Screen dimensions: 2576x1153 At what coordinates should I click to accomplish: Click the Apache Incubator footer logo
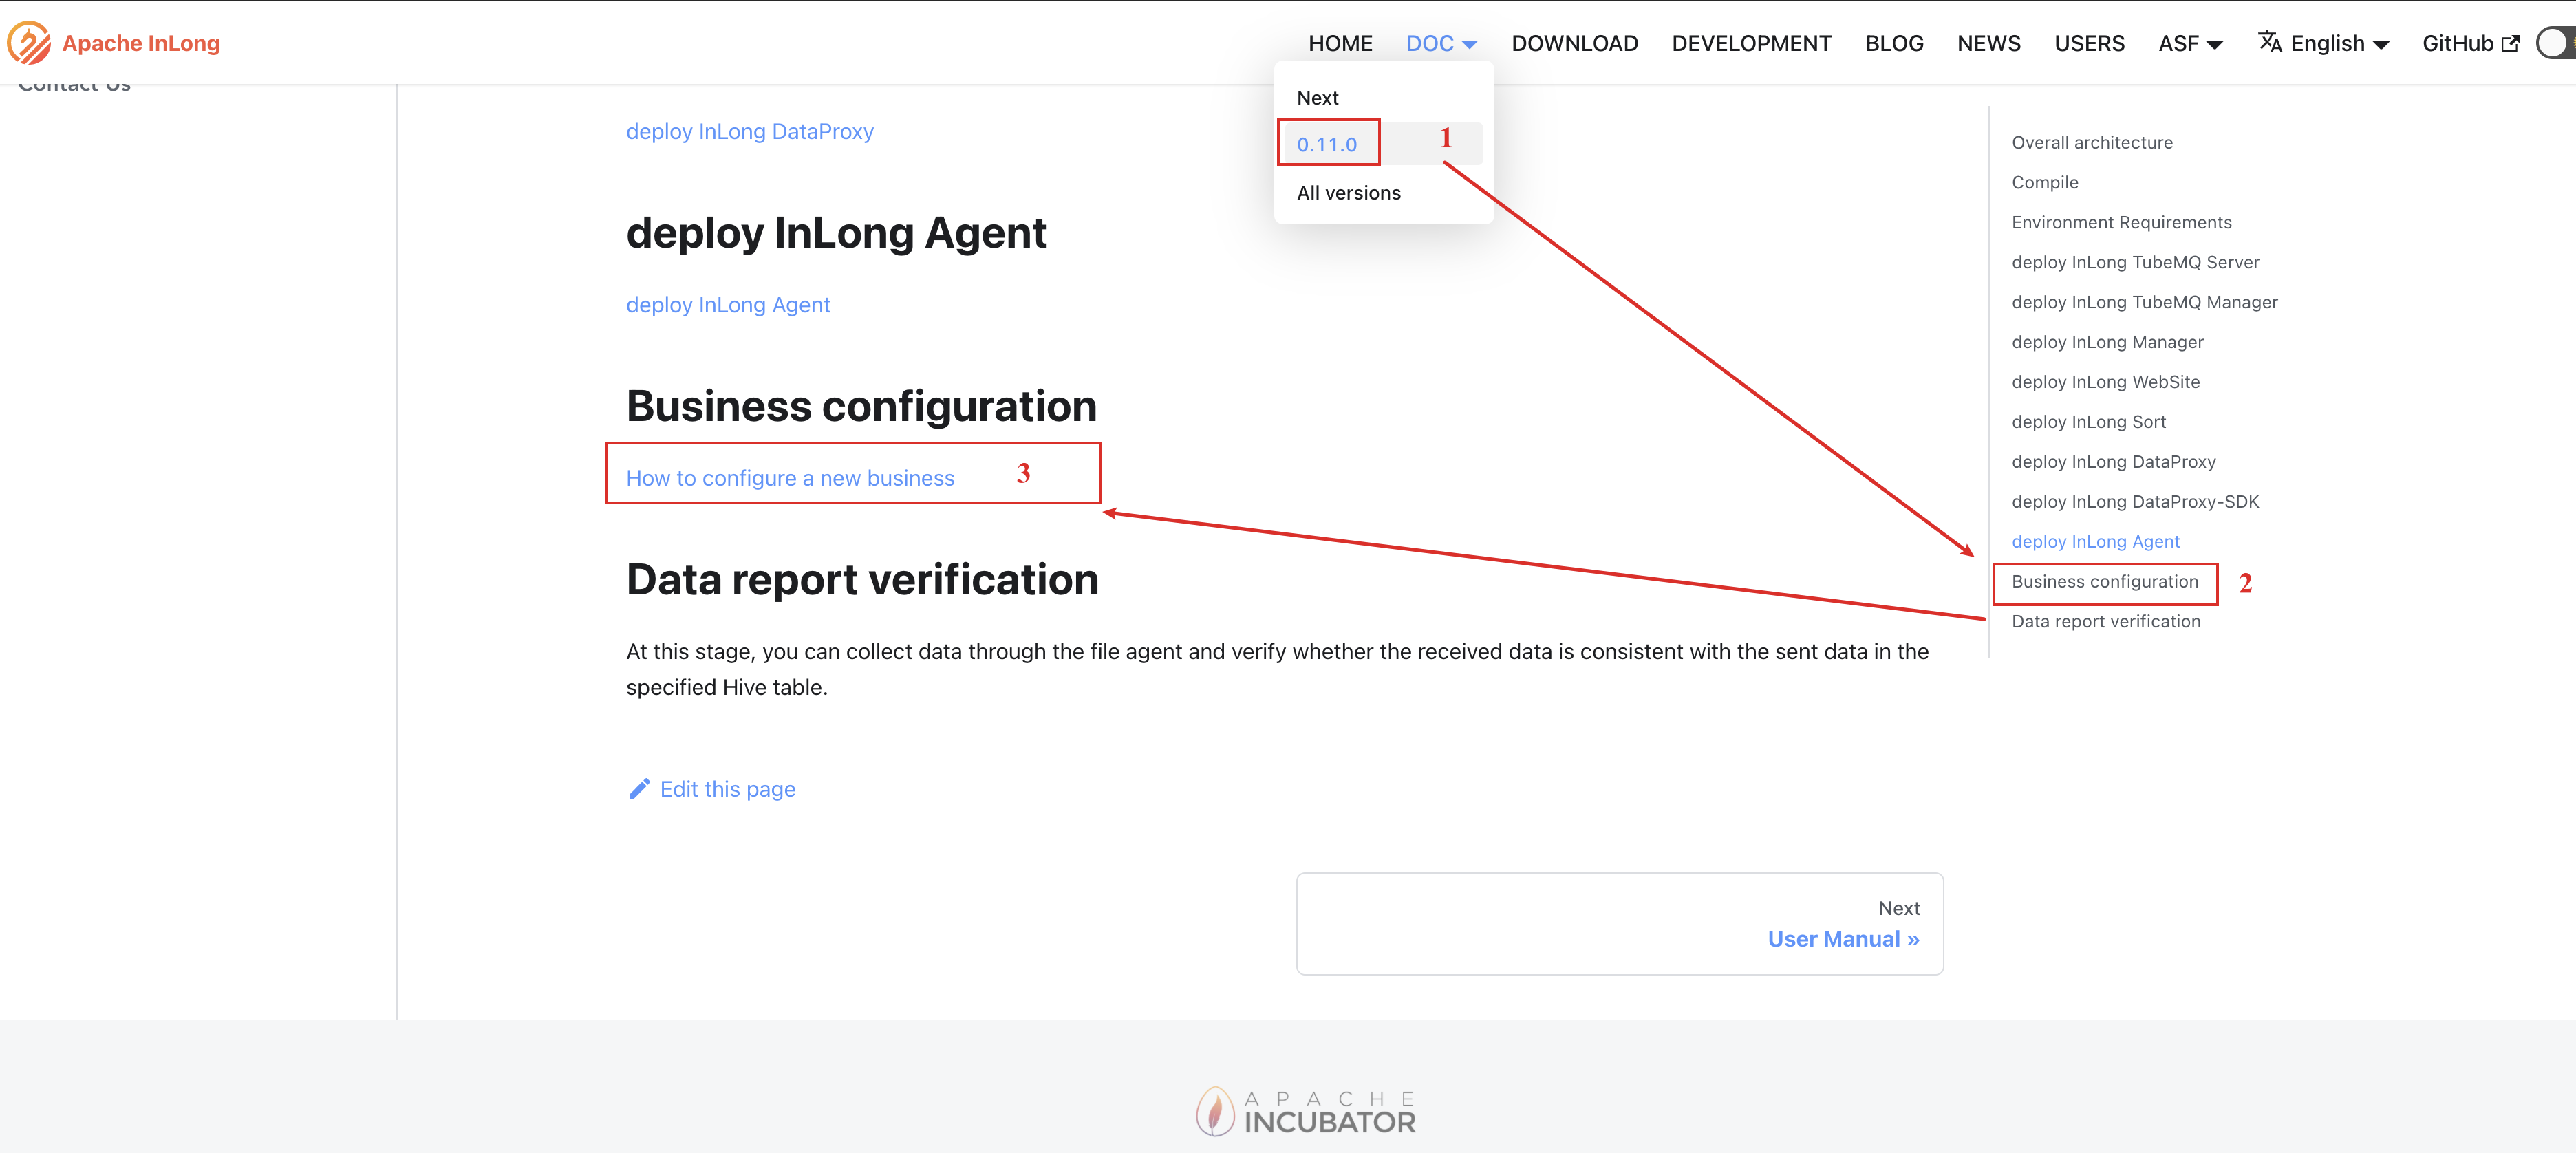coord(1305,1111)
